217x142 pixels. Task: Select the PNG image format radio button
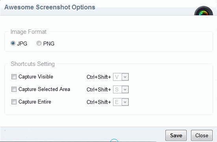tap(39, 43)
